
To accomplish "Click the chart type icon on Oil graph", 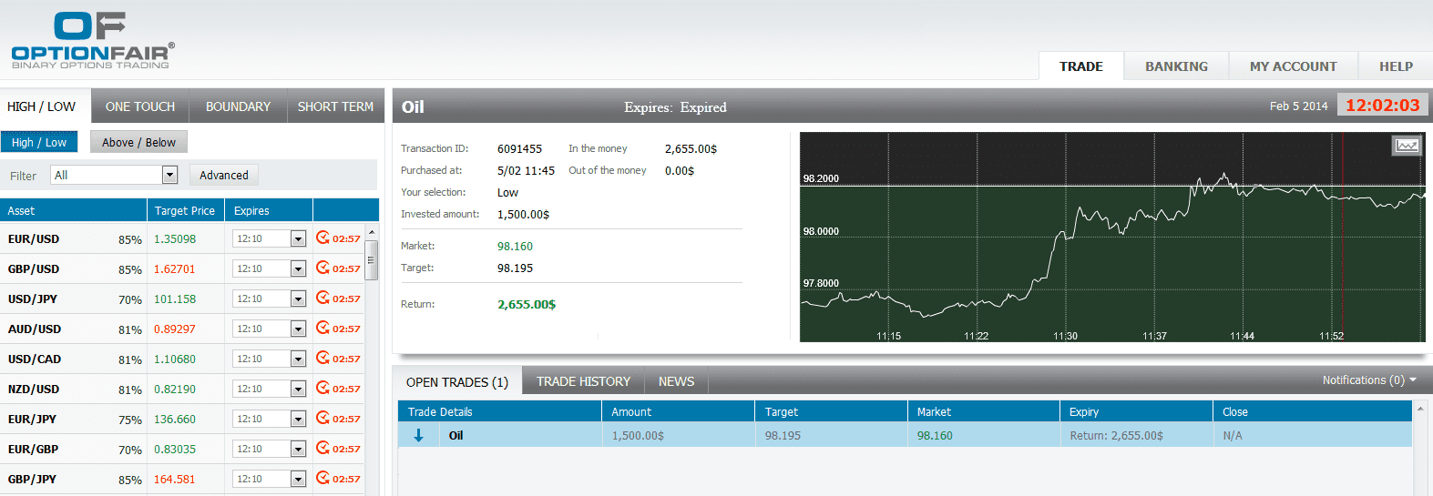I will [x=1407, y=146].
